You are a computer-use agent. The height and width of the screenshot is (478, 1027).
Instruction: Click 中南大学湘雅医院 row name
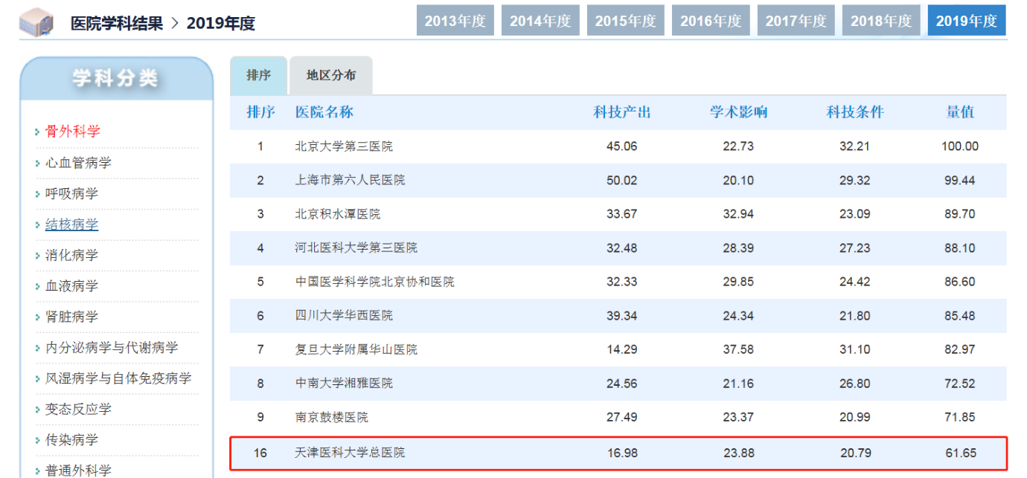344,383
